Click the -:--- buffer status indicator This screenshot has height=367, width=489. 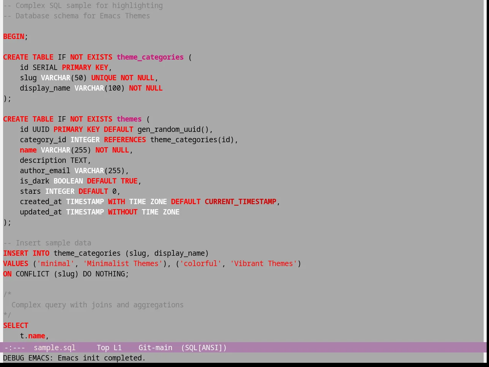[x=15, y=348]
